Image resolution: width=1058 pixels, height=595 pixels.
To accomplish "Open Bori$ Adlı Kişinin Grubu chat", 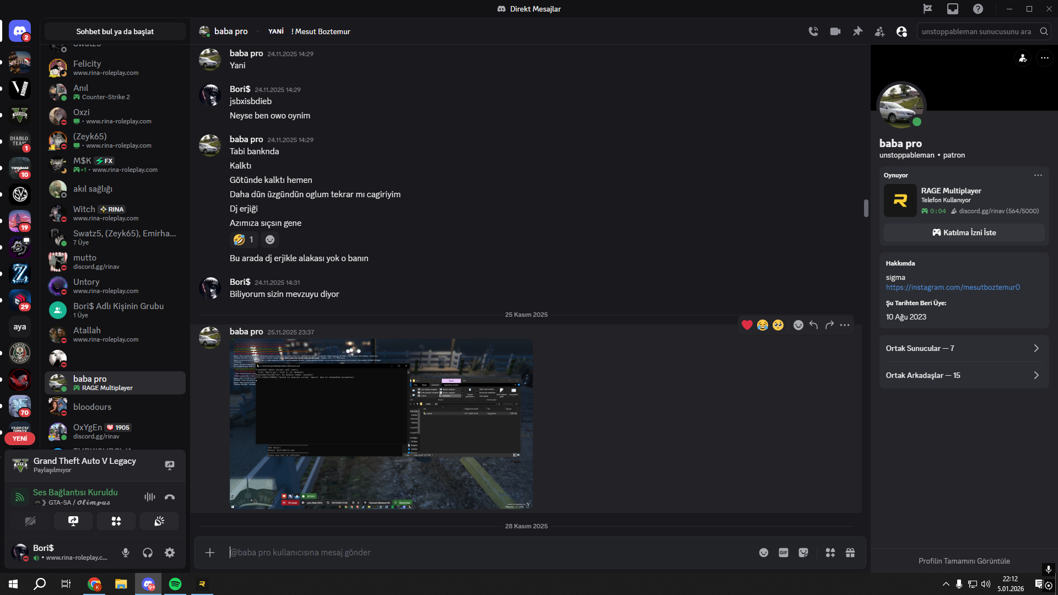I will coord(115,310).
